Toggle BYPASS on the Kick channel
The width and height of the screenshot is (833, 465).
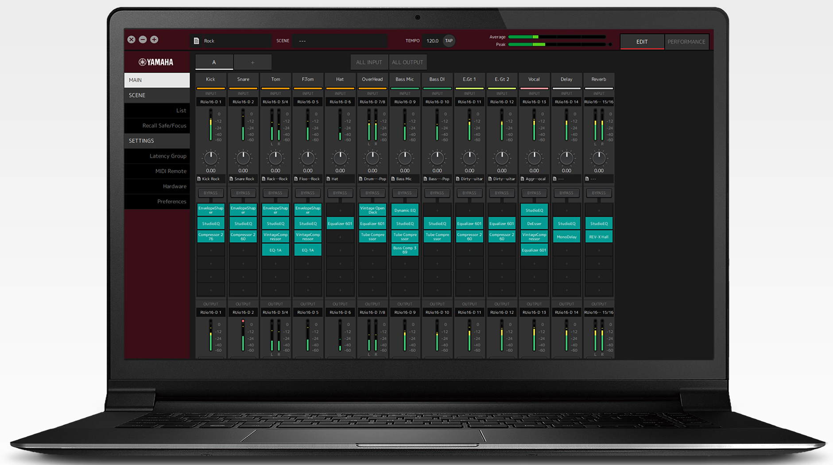(211, 193)
